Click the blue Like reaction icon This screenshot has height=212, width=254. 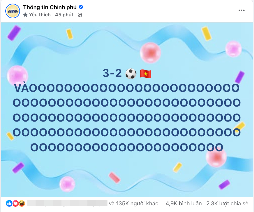(x=9, y=203)
